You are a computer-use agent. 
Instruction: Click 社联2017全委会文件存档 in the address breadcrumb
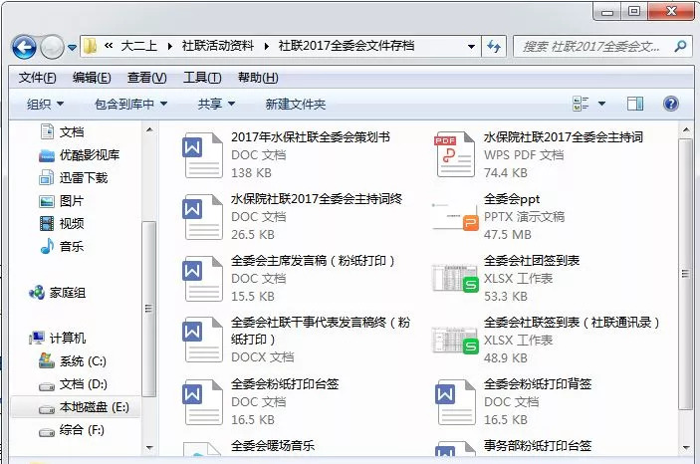click(347, 46)
